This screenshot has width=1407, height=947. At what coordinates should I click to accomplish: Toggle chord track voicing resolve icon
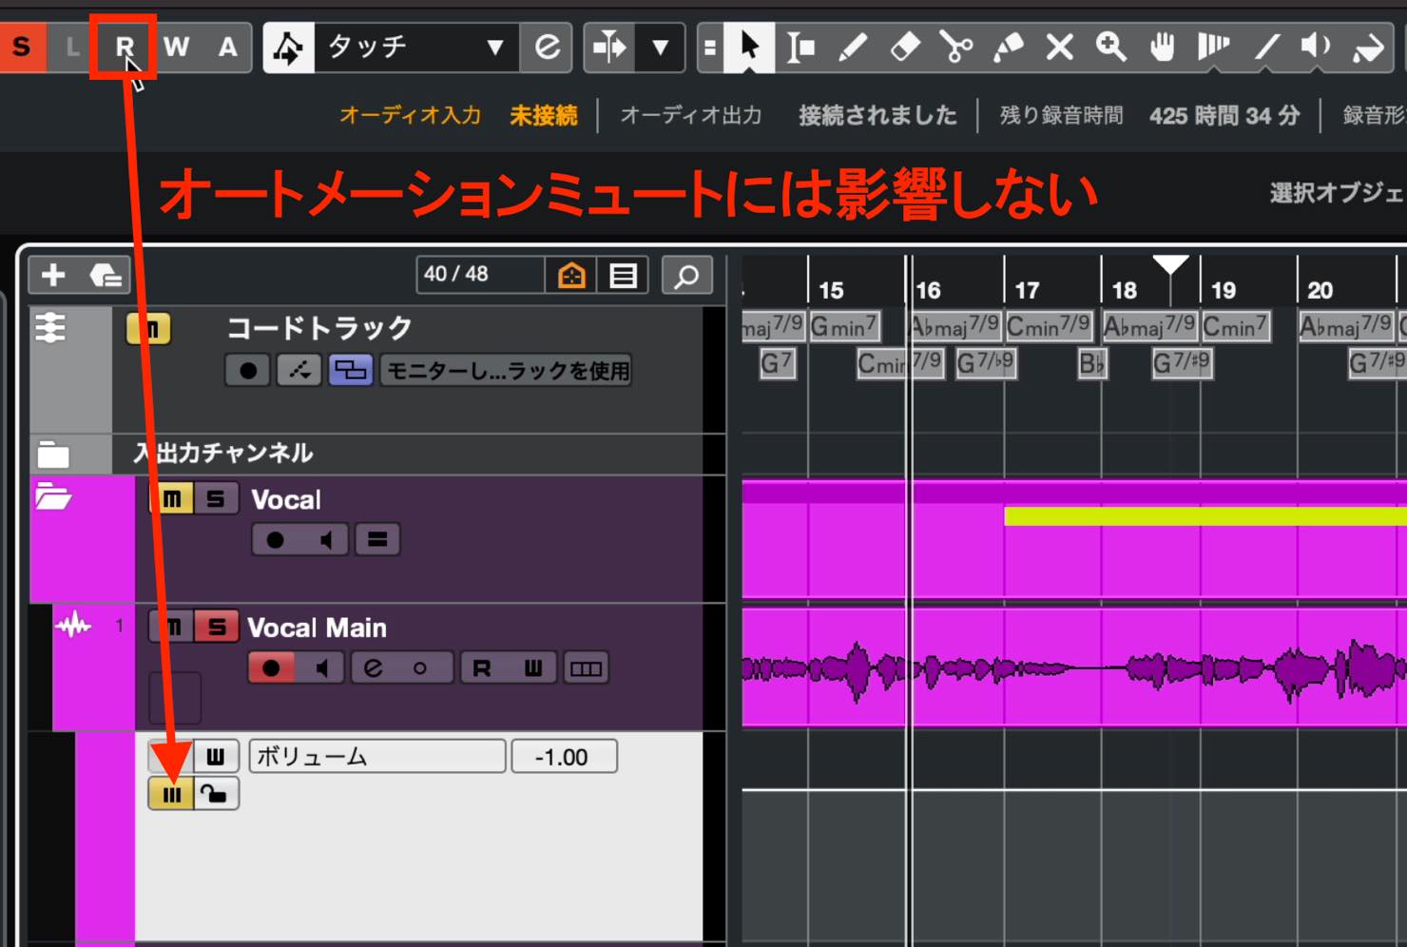(299, 371)
